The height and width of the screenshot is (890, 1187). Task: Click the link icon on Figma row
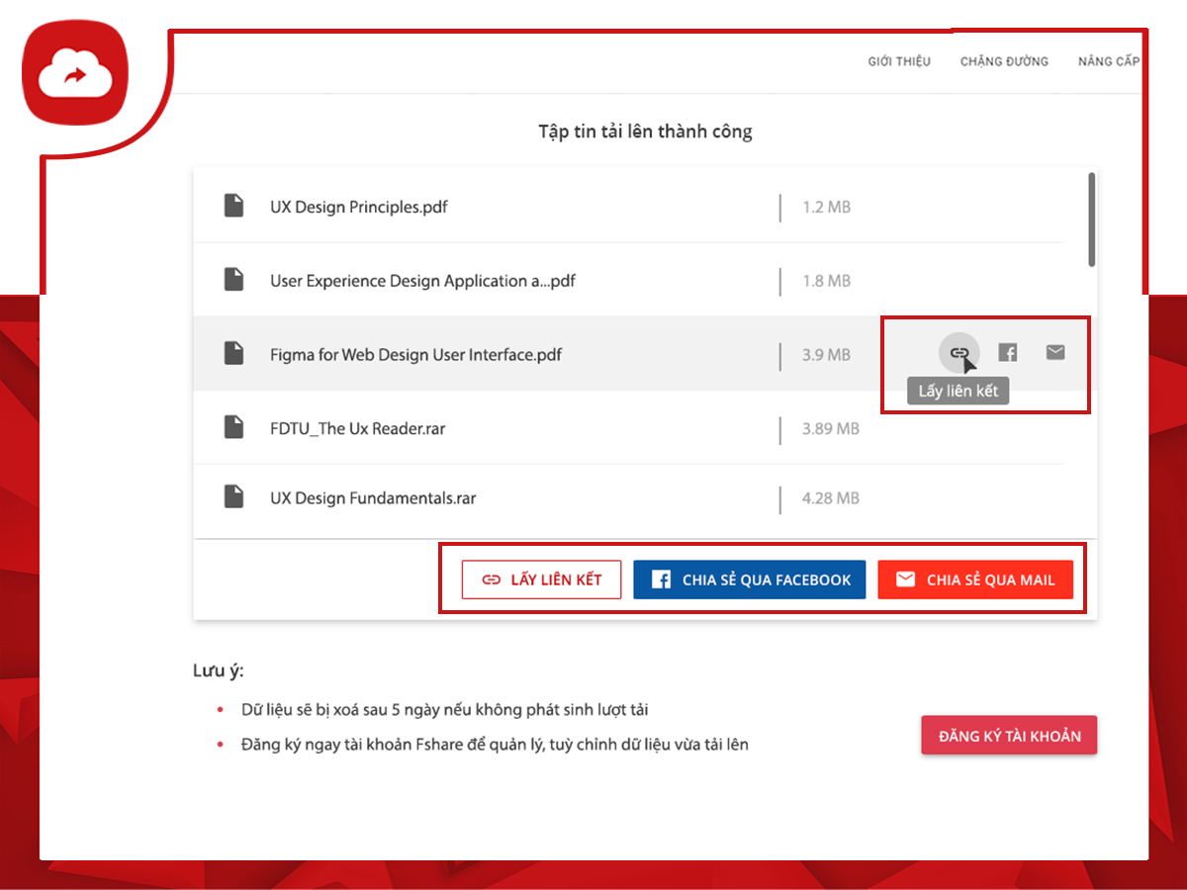pos(959,353)
